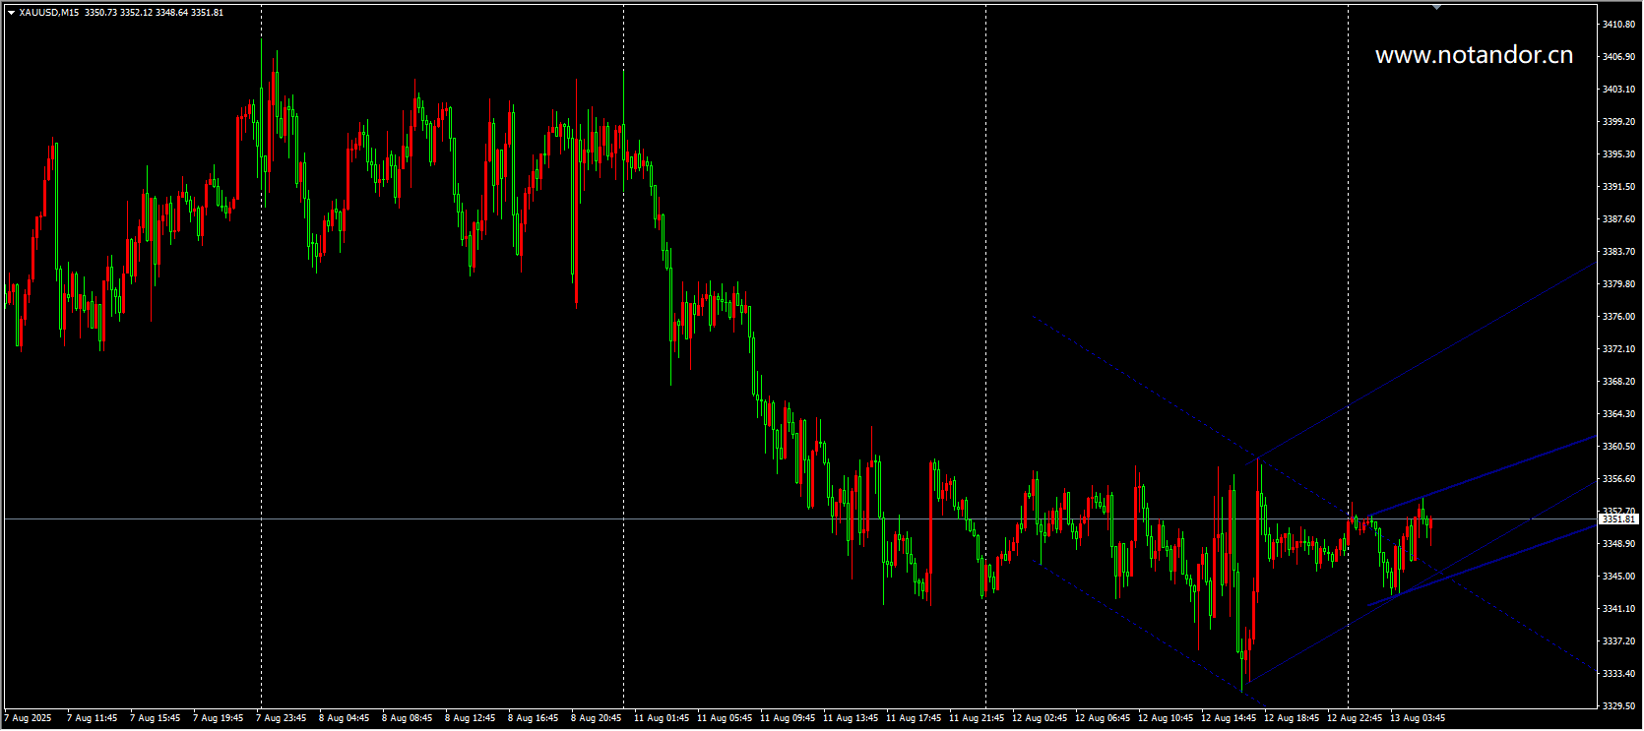Click the '12 Aug 18:45' time label

tap(1292, 718)
